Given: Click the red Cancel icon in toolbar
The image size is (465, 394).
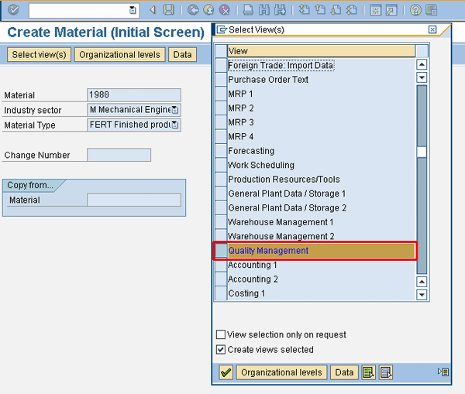Looking at the screenshot, I should click(225, 10).
